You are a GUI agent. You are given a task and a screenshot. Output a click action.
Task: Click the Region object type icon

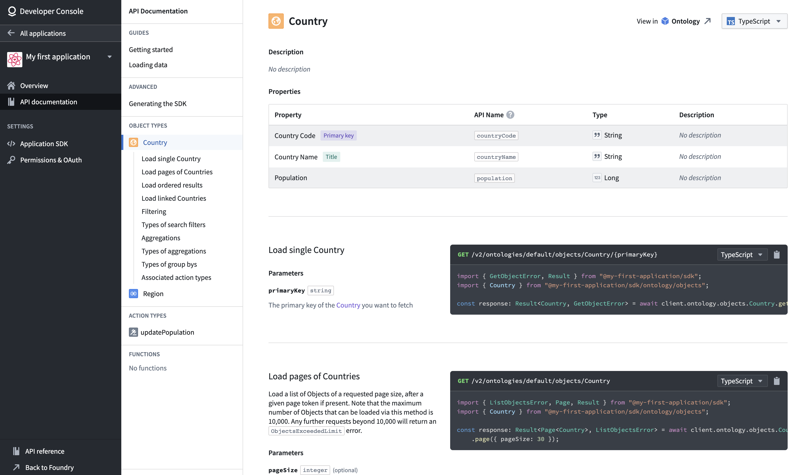coord(133,294)
